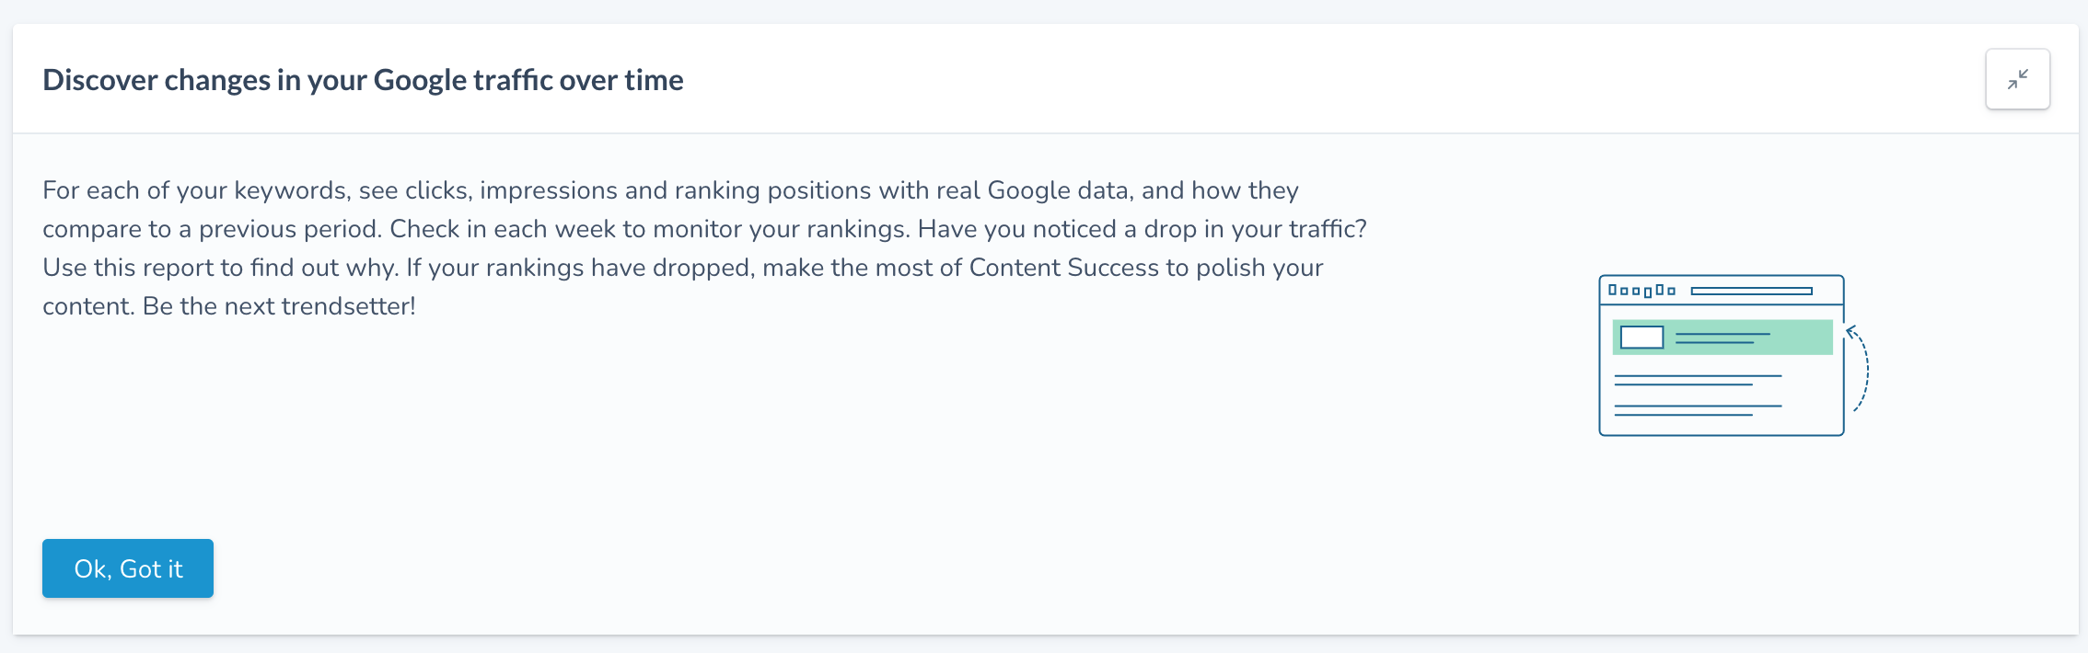Click 'Content Success' in the description text

pyautogui.click(x=1064, y=268)
